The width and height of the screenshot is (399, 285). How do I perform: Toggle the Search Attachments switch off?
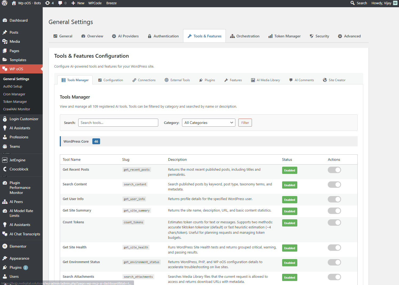point(334,277)
